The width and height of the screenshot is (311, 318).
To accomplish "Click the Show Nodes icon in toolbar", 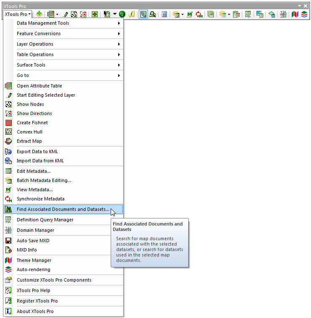I will 74,14.
